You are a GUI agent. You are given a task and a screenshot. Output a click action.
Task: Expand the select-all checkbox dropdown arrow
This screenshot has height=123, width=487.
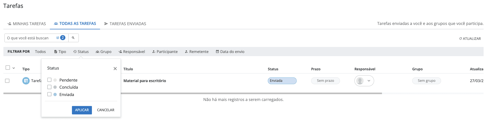[14, 68]
